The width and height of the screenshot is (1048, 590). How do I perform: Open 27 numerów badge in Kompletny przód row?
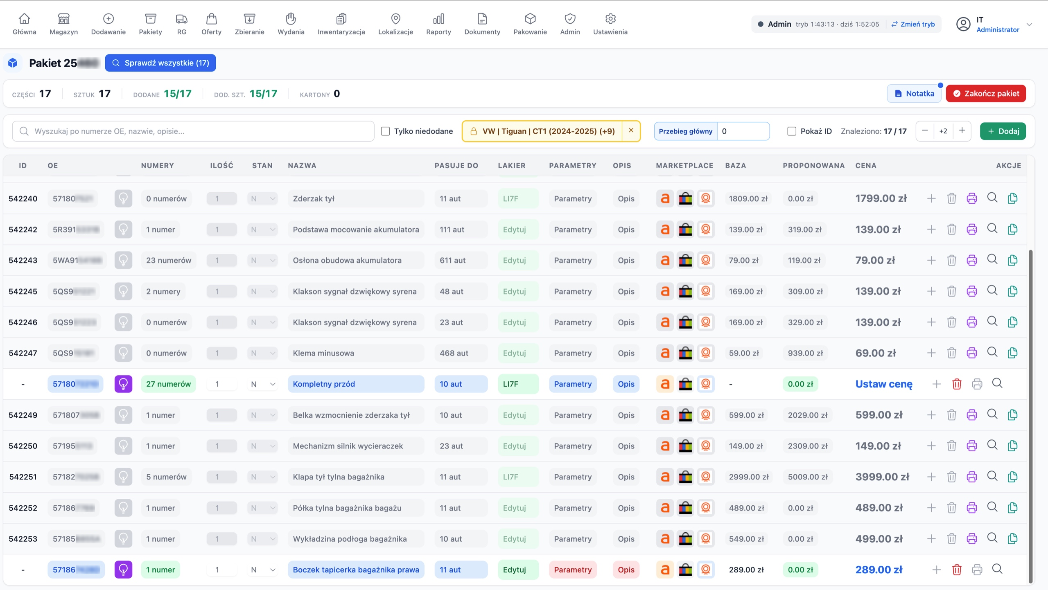tap(168, 384)
